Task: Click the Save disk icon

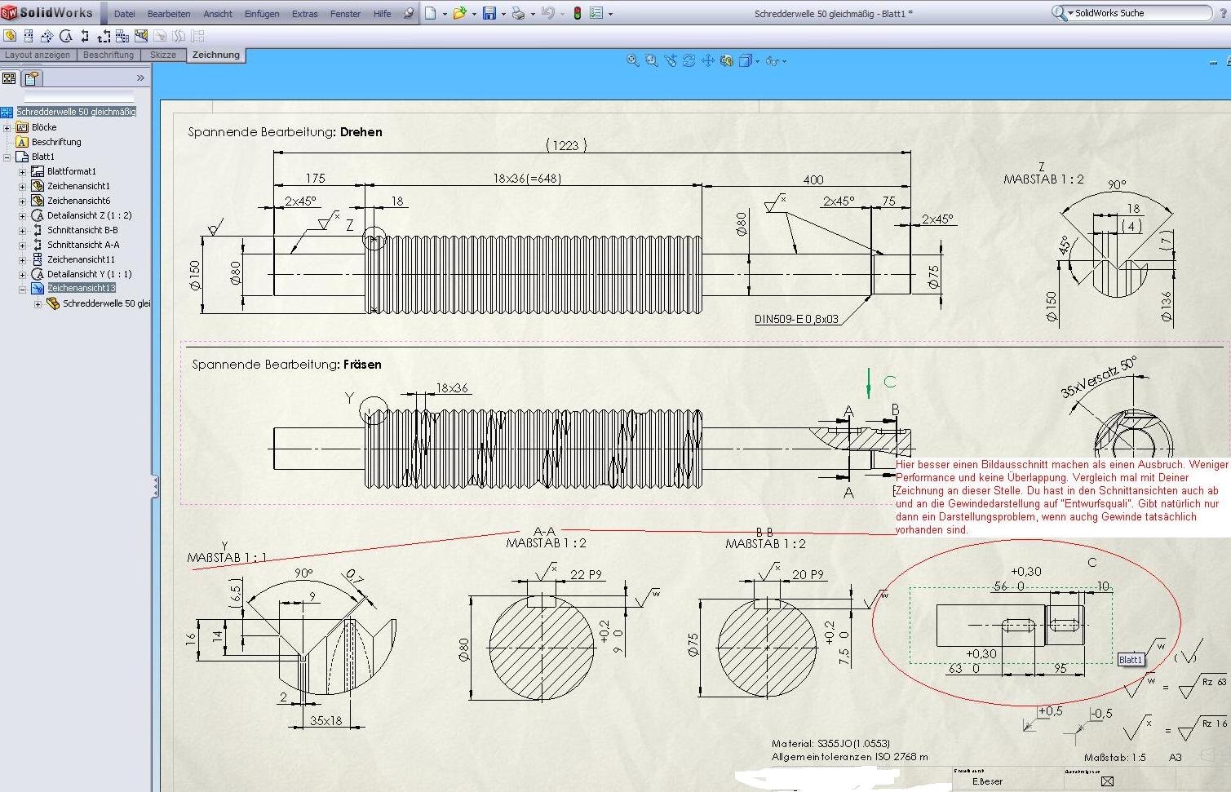Action: [489, 14]
